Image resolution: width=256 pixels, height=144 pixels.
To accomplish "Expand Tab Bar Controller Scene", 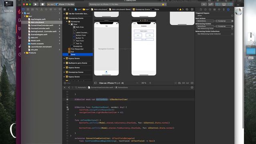I will (64, 14).
